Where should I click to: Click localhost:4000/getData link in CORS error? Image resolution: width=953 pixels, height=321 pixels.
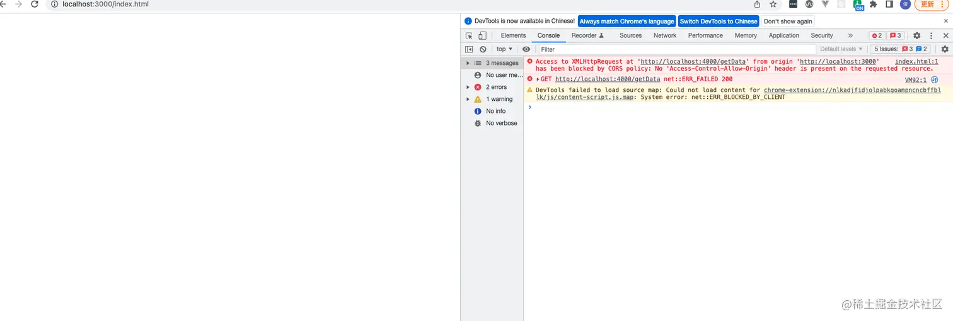[x=694, y=62]
